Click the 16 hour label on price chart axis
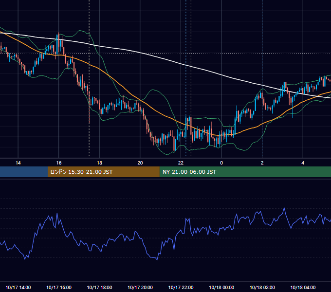This screenshot has width=331, height=292. coord(59,163)
